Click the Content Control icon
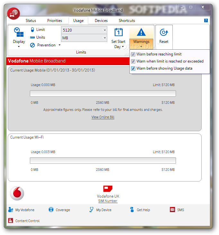Screen dimensions: 219x235 (x=11, y=220)
